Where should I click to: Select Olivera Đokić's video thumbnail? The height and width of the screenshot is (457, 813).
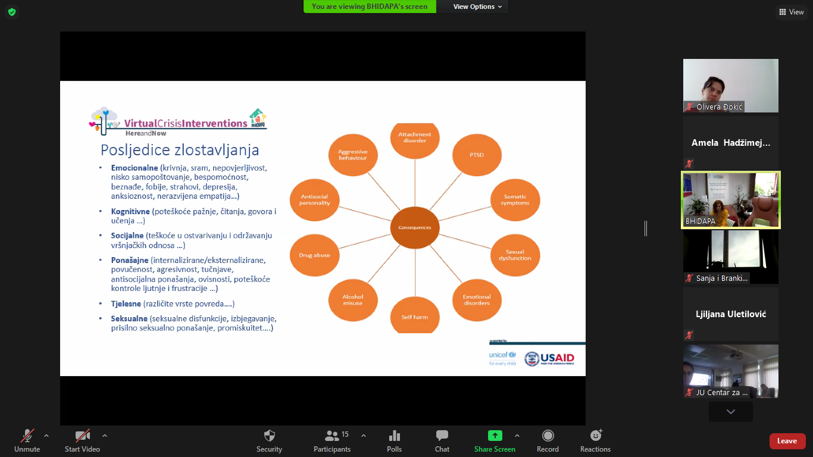[730, 85]
